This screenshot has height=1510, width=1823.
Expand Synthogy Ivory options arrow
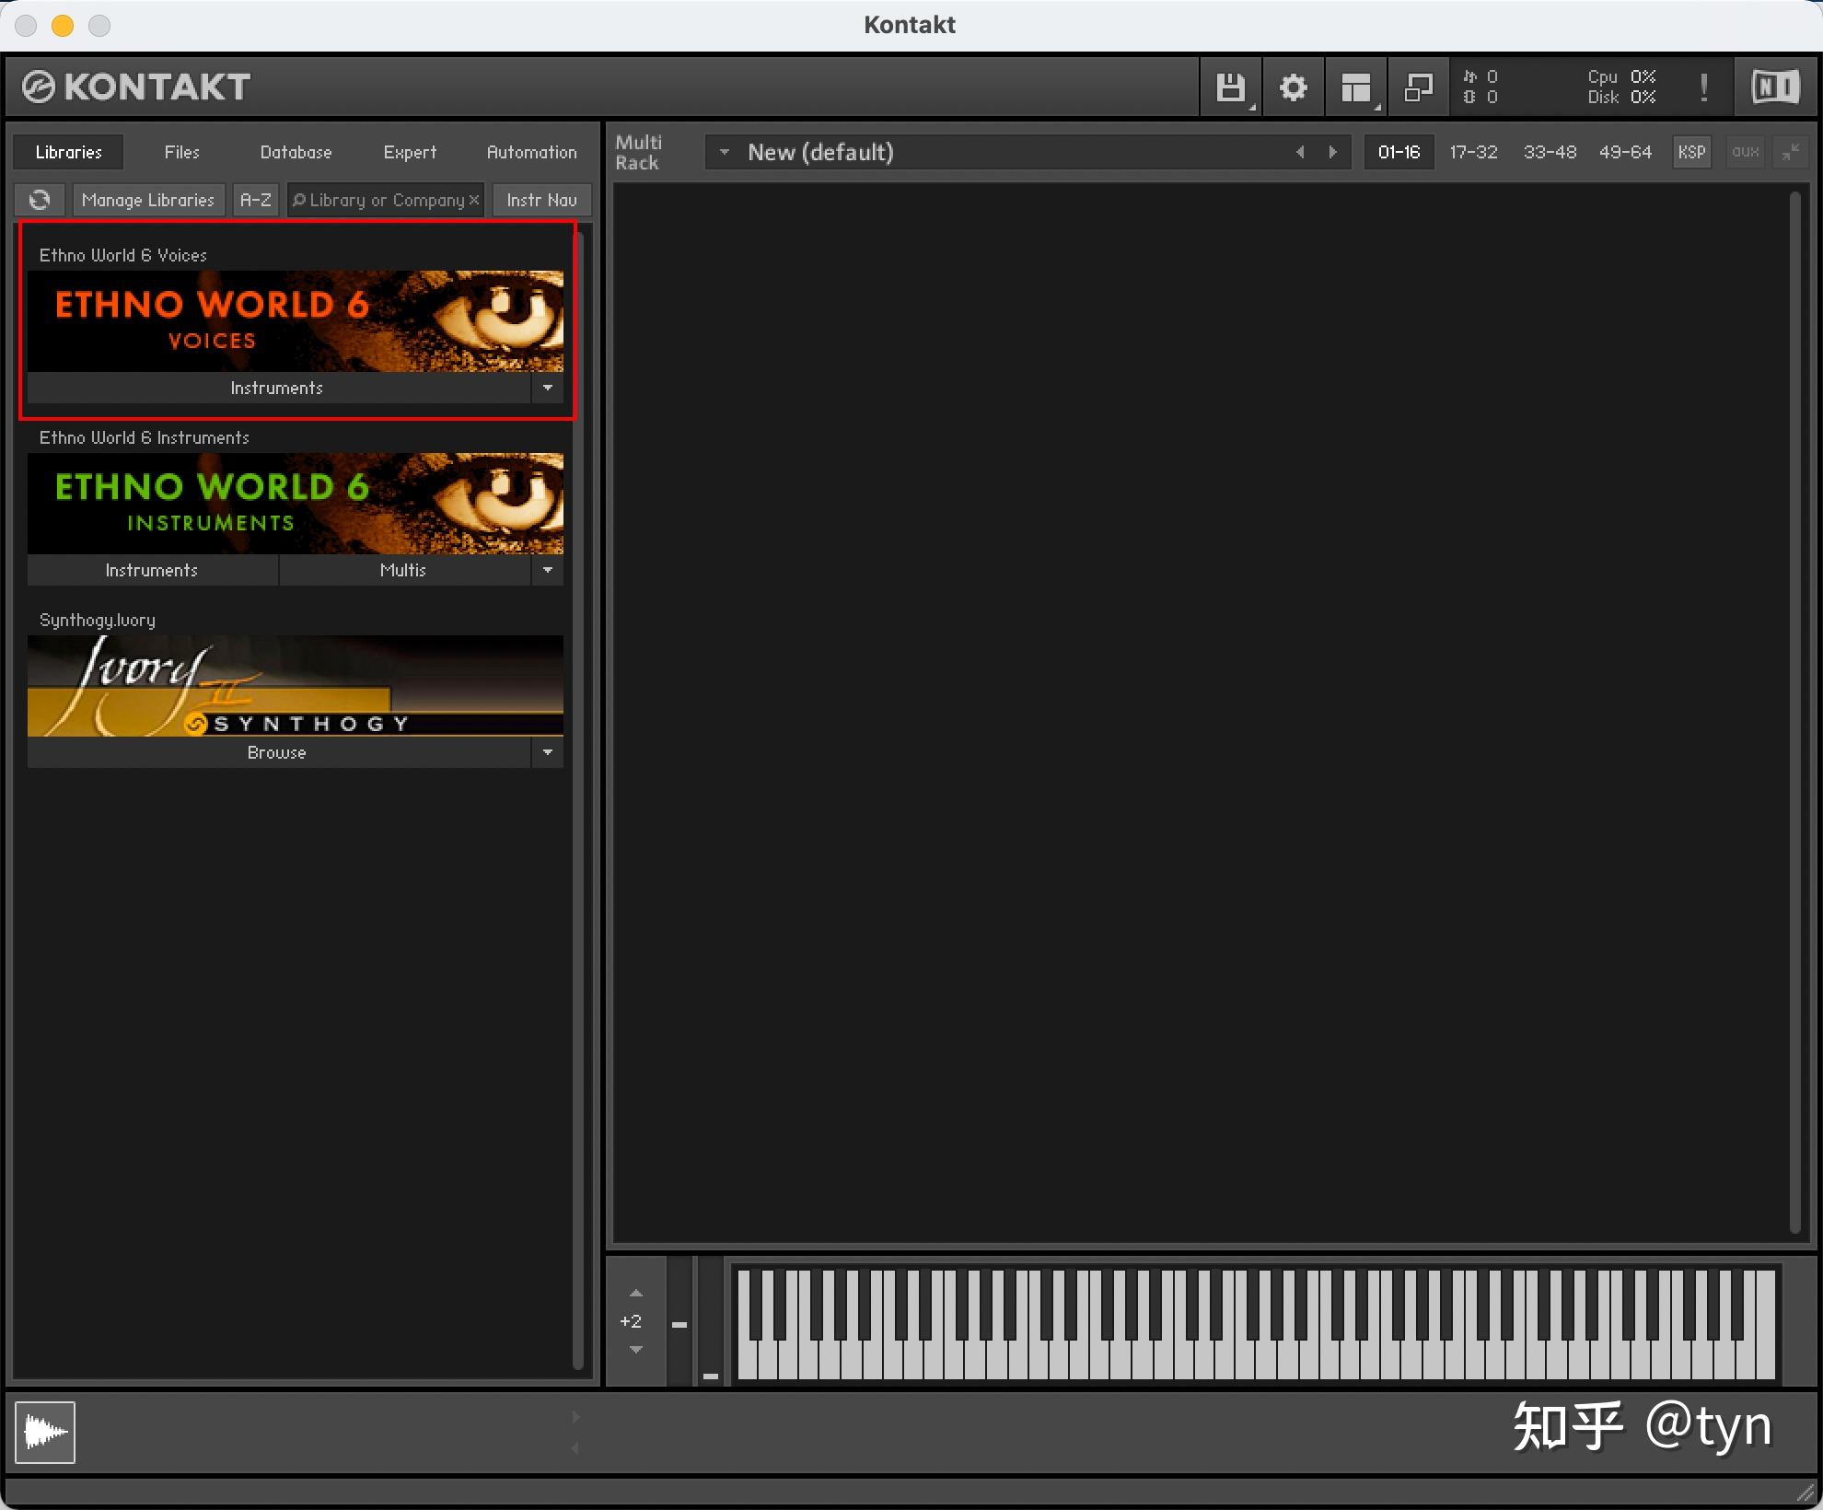pos(548,752)
